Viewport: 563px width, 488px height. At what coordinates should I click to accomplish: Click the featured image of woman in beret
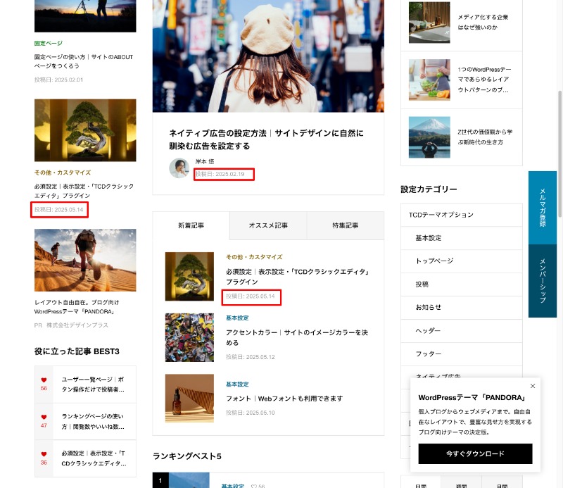point(268,56)
